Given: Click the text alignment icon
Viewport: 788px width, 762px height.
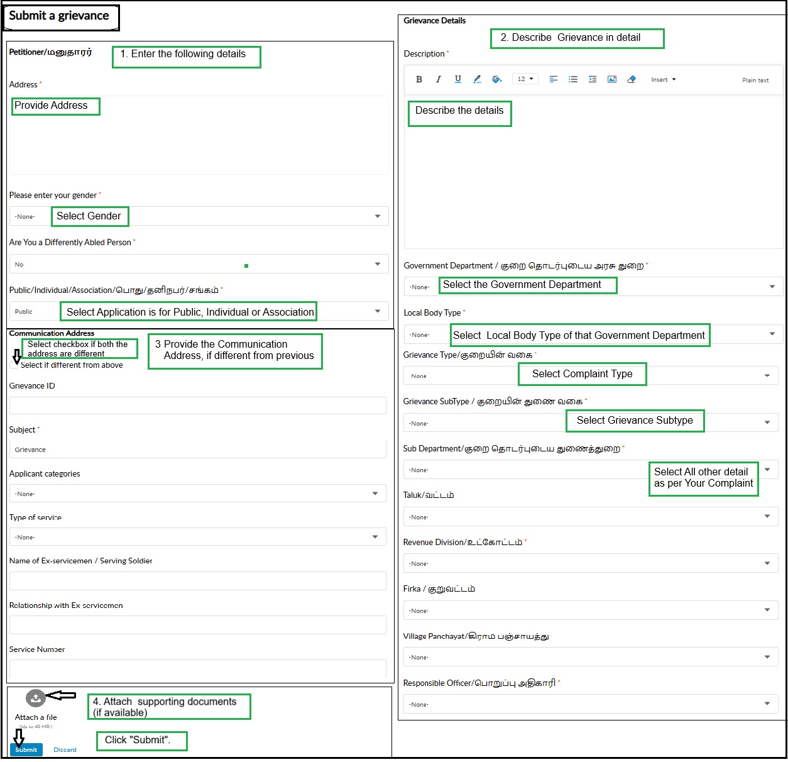Looking at the screenshot, I should 554,79.
